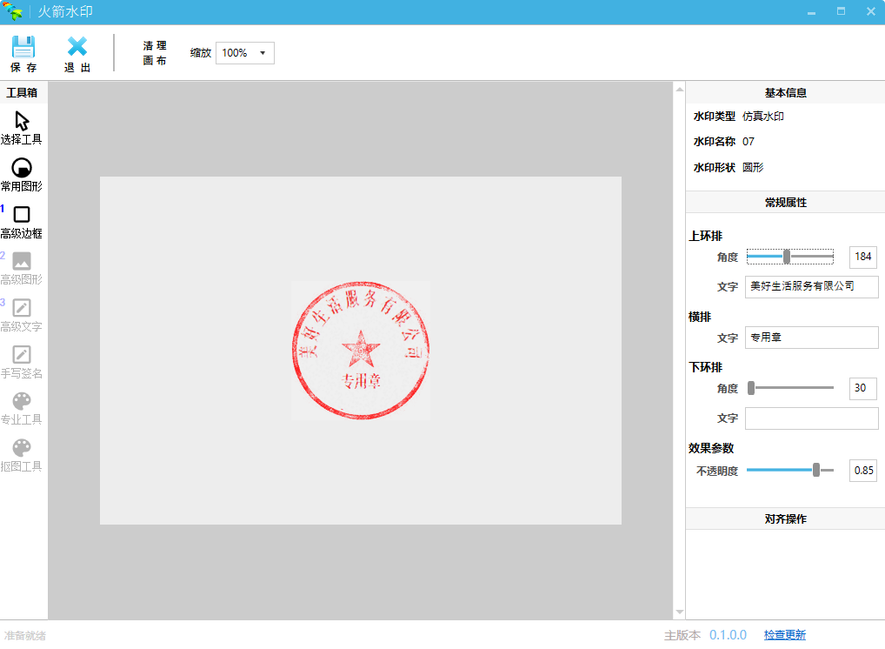Click the Save (保存) floppy disk icon

tap(23, 47)
